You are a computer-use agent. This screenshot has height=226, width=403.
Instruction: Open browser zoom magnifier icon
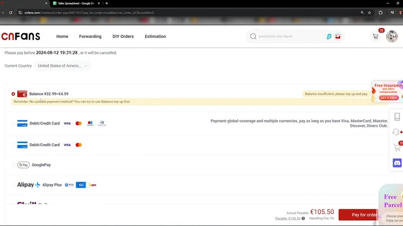pyautogui.click(x=362, y=13)
